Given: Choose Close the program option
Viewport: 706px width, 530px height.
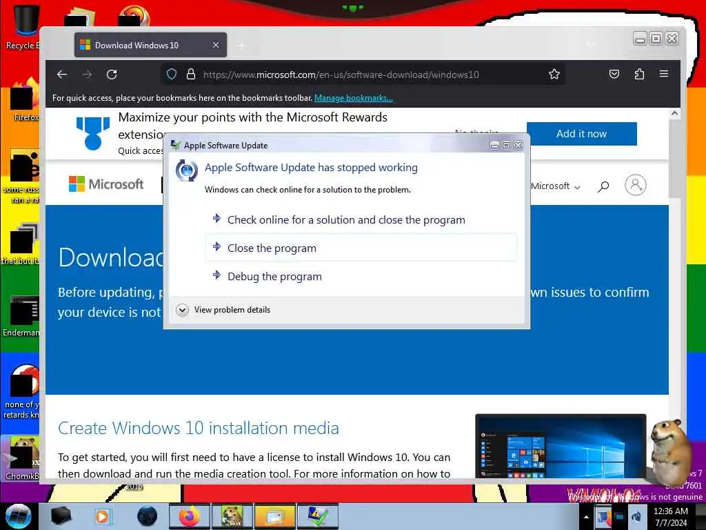Looking at the screenshot, I should tap(361, 248).
